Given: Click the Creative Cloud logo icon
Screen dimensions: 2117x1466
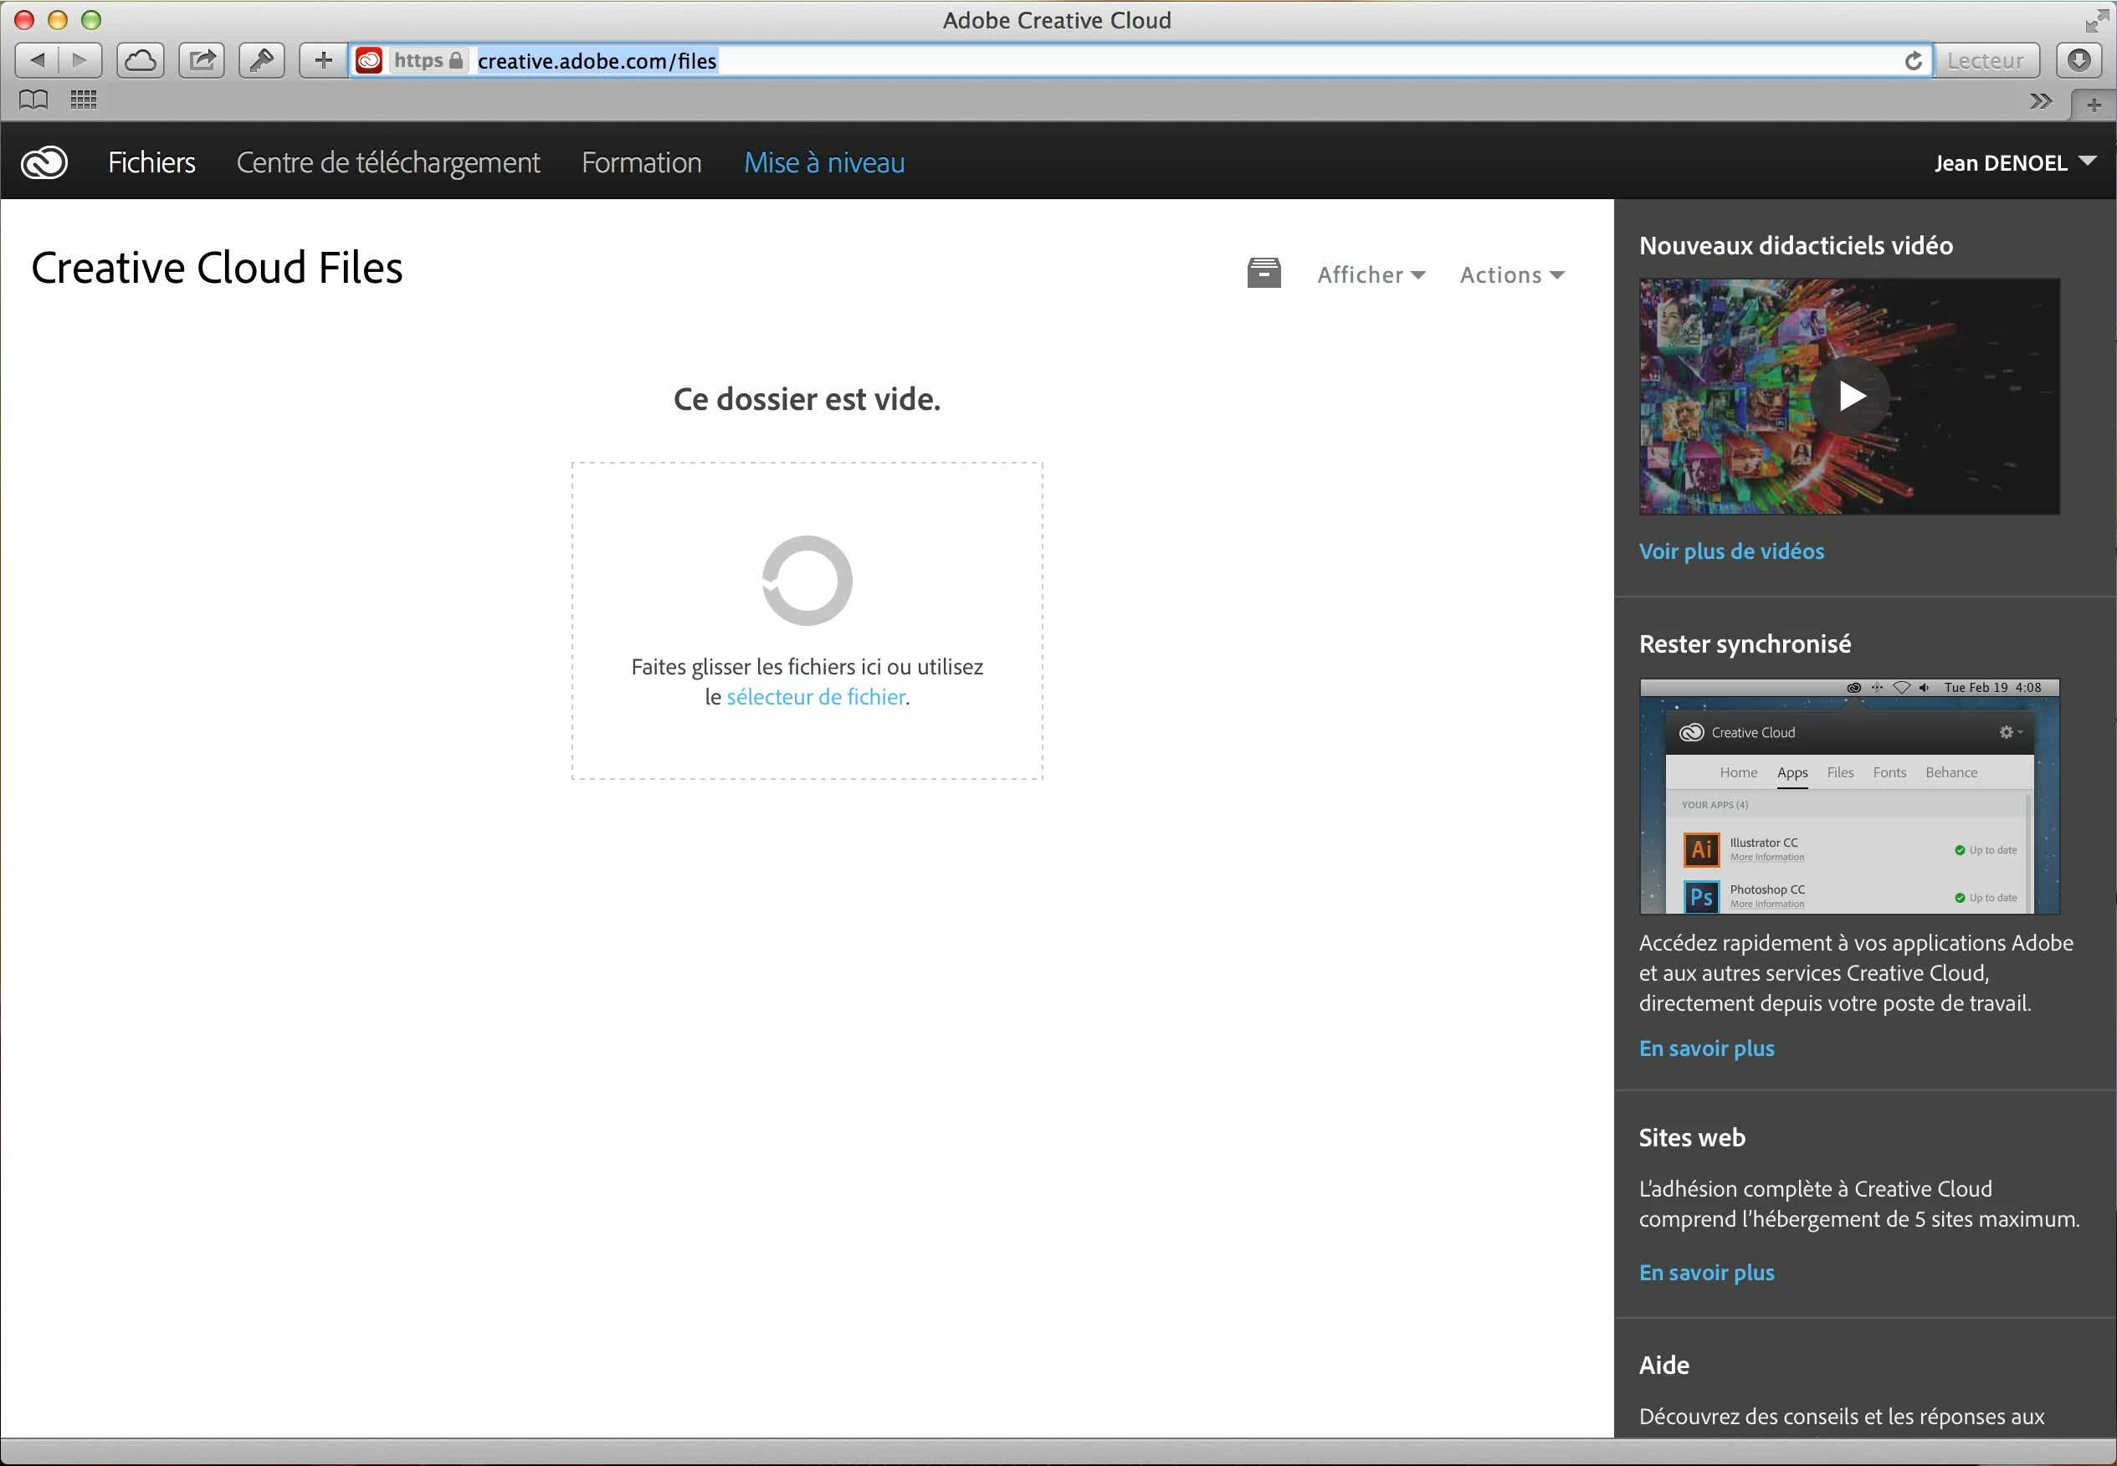Looking at the screenshot, I should [x=44, y=162].
